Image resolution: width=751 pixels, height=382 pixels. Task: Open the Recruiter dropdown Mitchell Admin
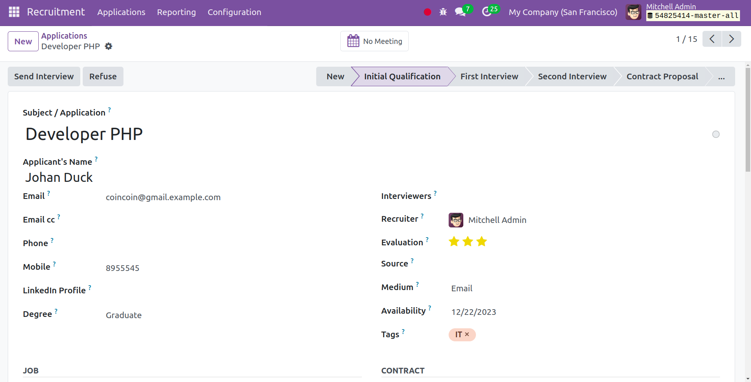(x=593, y=220)
